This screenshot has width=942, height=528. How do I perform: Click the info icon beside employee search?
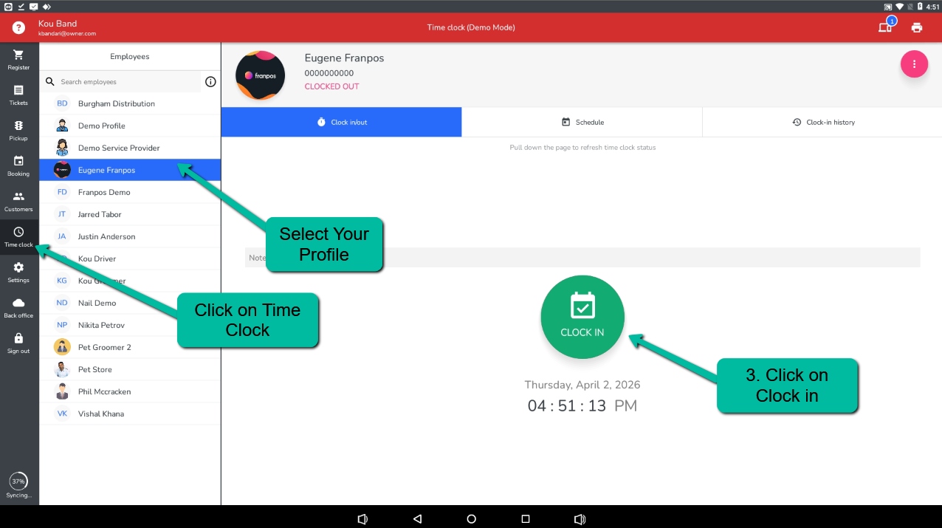[210, 82]
